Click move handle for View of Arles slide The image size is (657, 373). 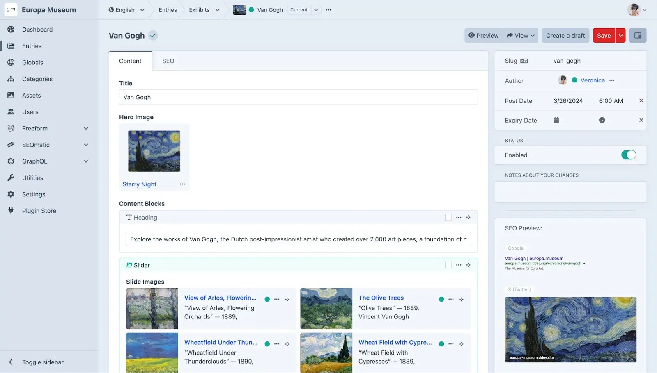pyautogui.click(x=287, y=299)
